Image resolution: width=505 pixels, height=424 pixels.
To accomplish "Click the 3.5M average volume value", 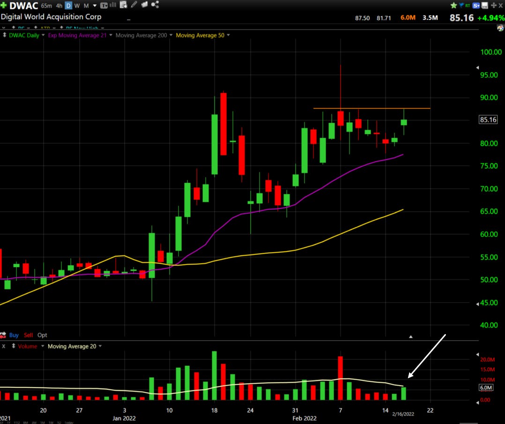I will pos(430,18).
